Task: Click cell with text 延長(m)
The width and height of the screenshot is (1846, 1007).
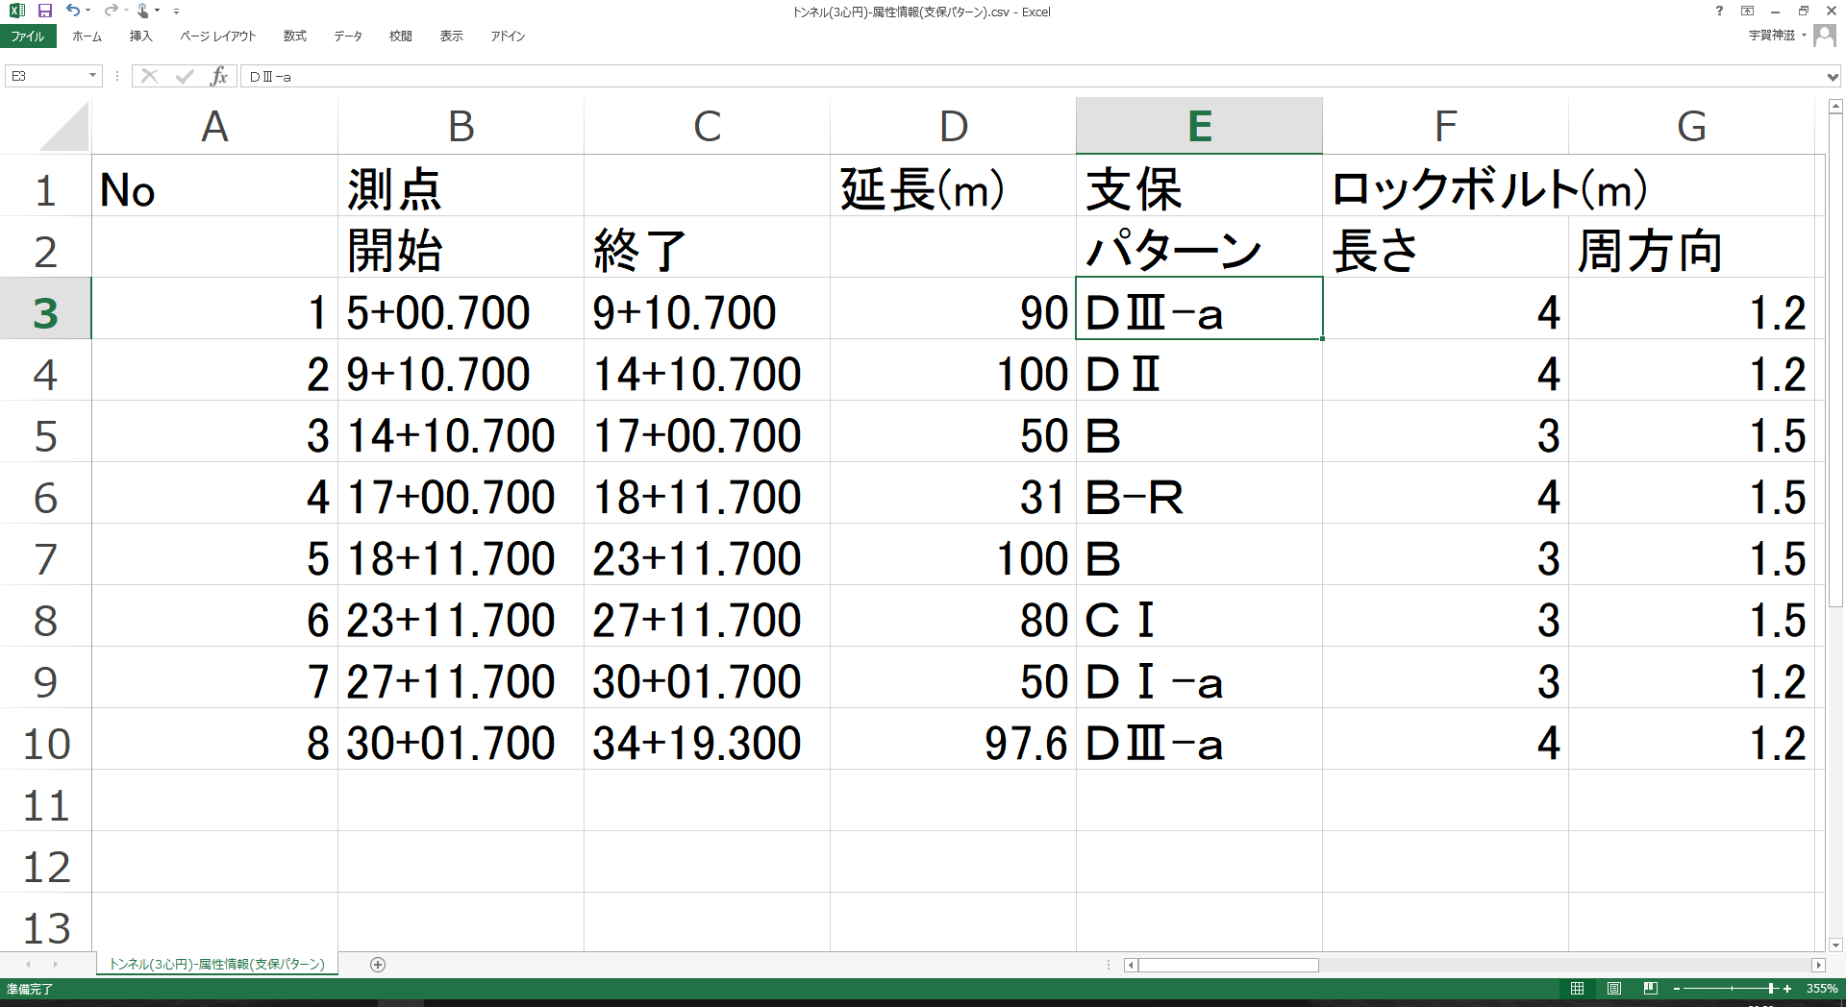Action: coord(953,187)
